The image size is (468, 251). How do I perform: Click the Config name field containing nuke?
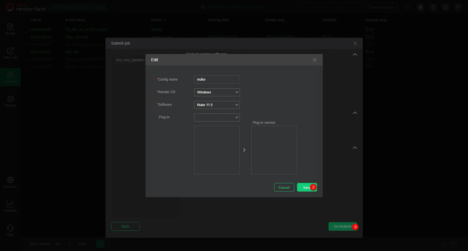(217, 79)
